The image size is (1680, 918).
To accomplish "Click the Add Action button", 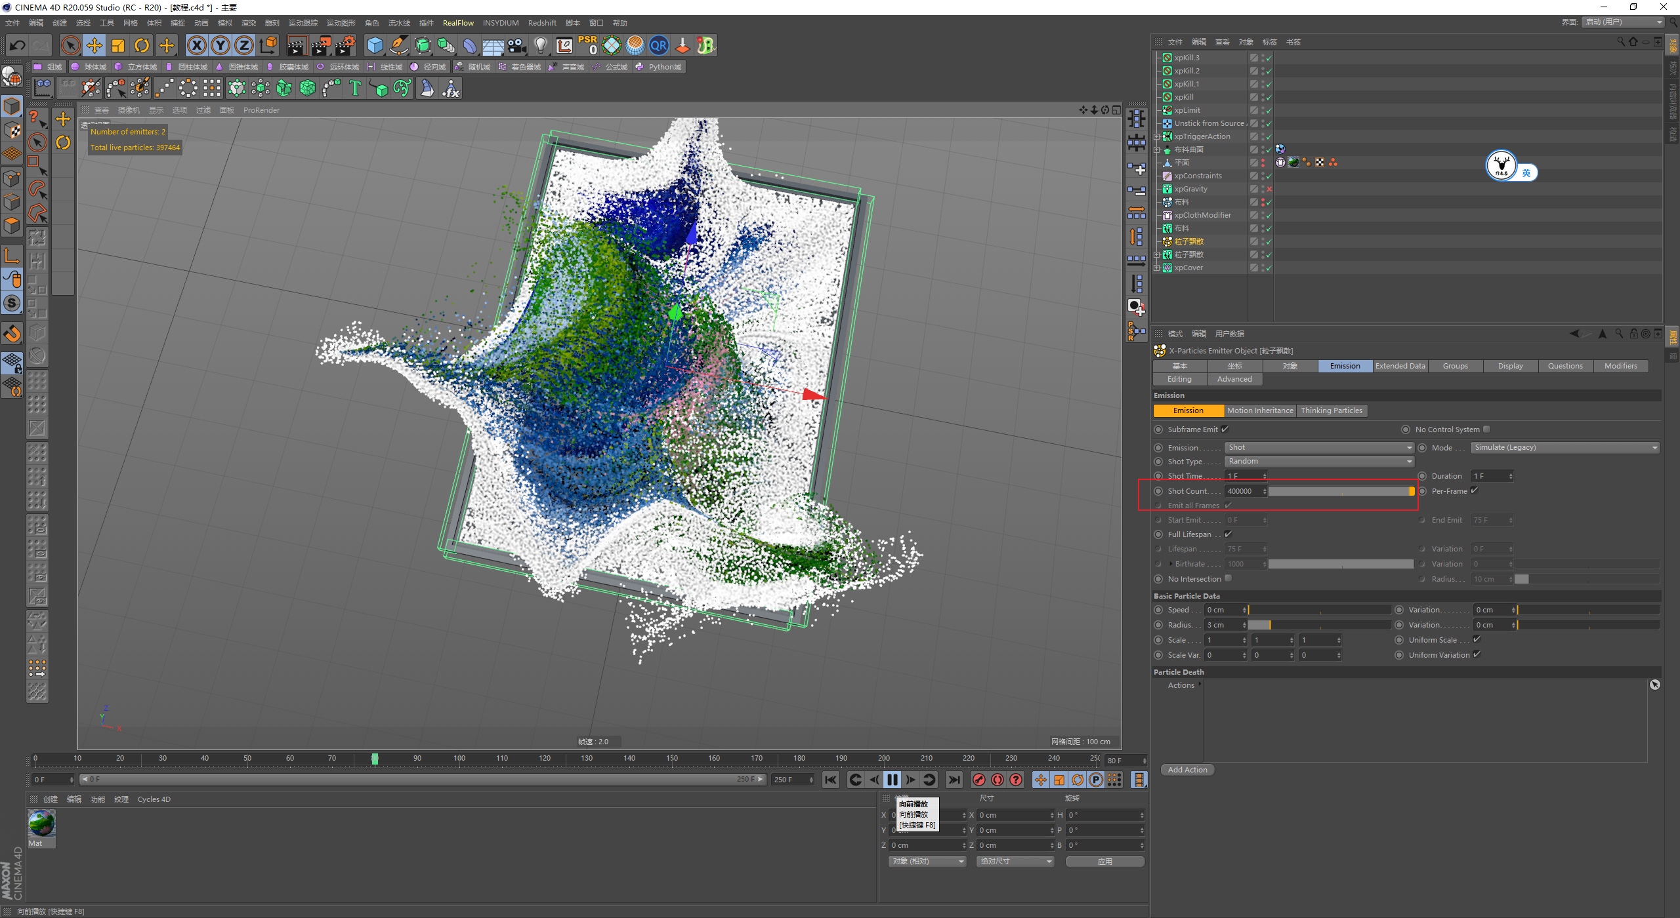I will pyautogui.click(x=1187, y=770).
